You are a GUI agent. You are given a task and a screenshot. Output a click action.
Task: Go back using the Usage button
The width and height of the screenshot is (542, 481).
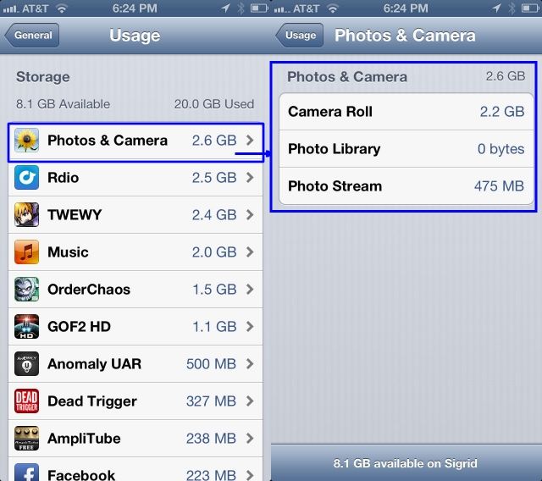pyautogui.click(x=299, y=36)
